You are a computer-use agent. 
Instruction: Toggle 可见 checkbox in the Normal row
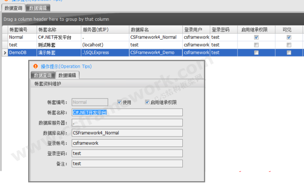point(289,37)
